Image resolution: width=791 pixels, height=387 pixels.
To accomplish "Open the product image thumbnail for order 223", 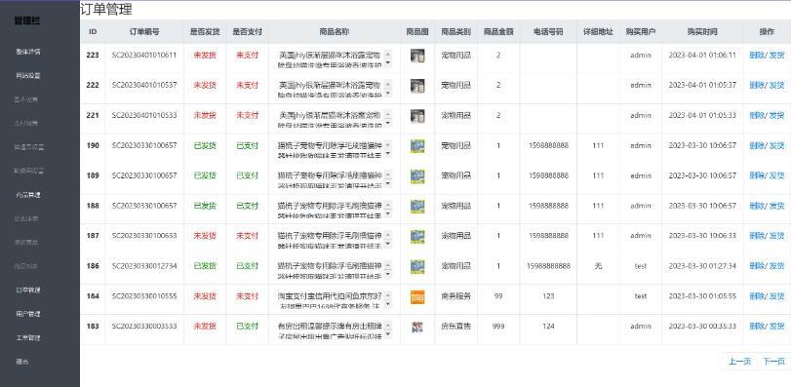I will [x=417, y=56].
